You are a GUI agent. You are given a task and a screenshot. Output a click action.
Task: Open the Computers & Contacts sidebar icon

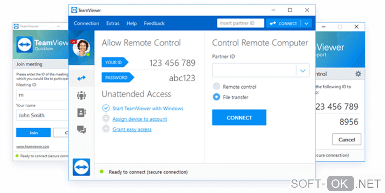point(81,112)
